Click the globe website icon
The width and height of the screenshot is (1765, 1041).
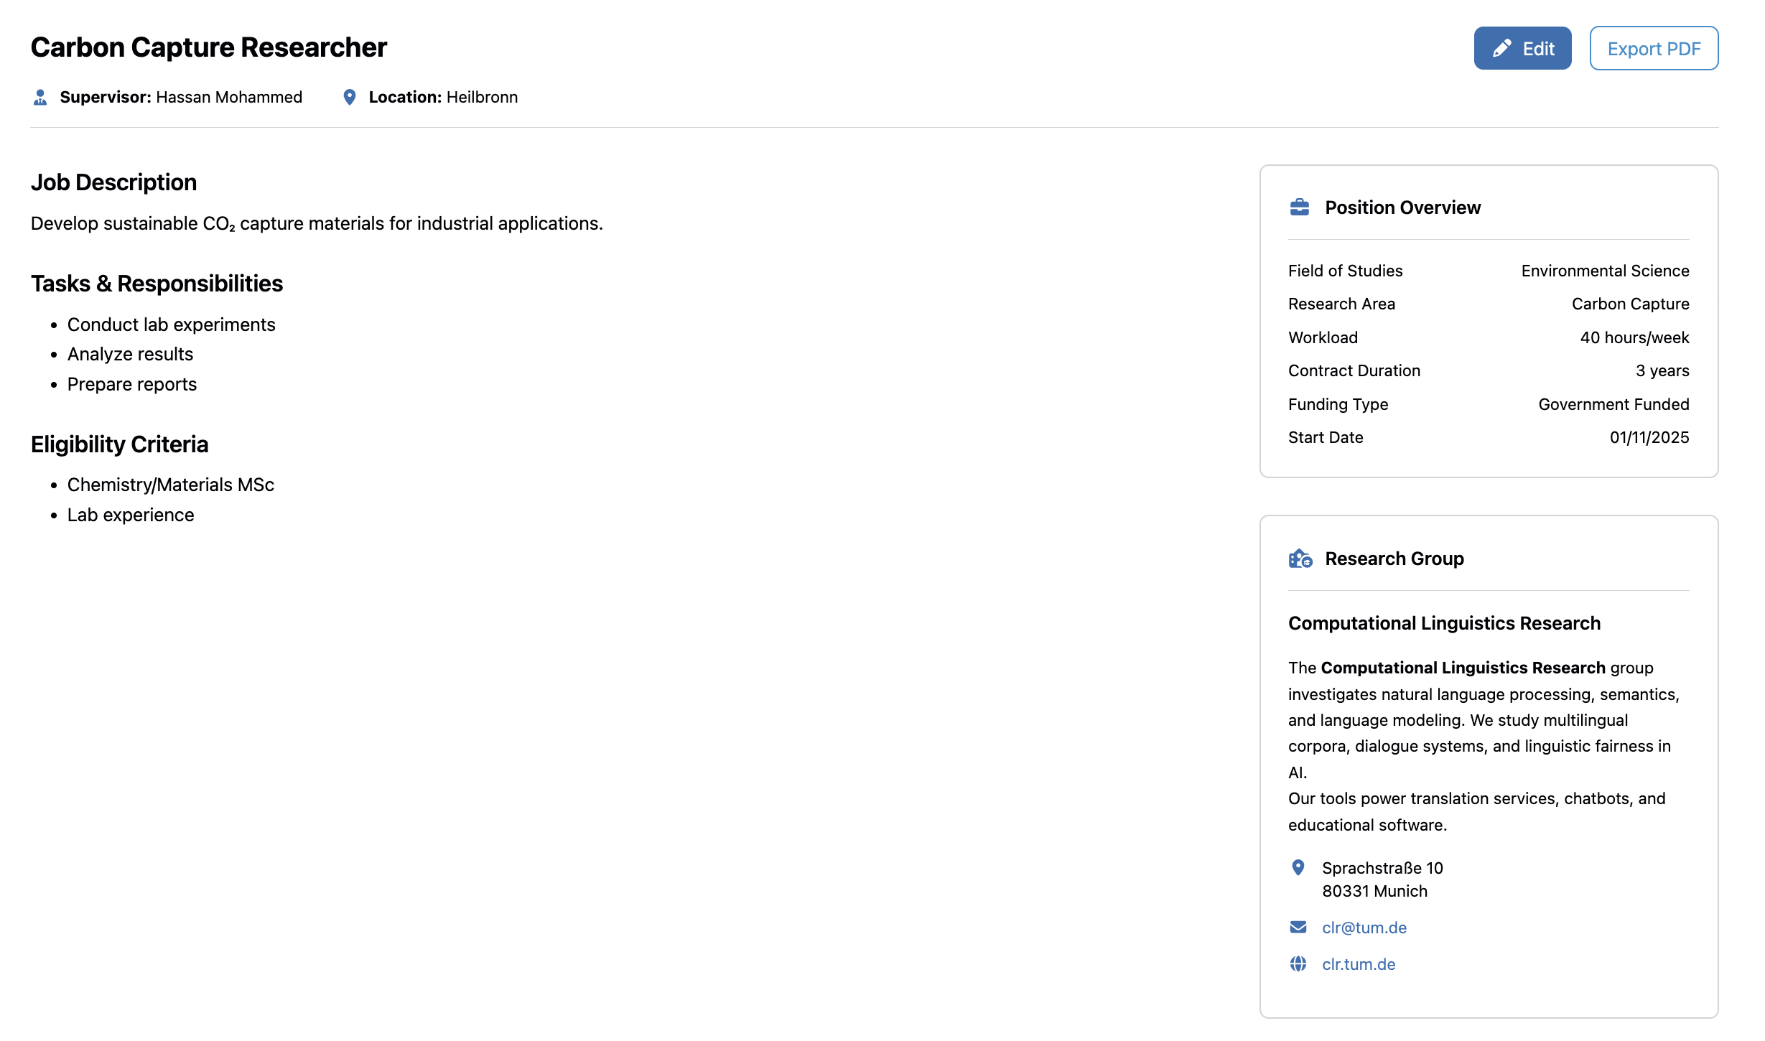tap(1298, 963)
